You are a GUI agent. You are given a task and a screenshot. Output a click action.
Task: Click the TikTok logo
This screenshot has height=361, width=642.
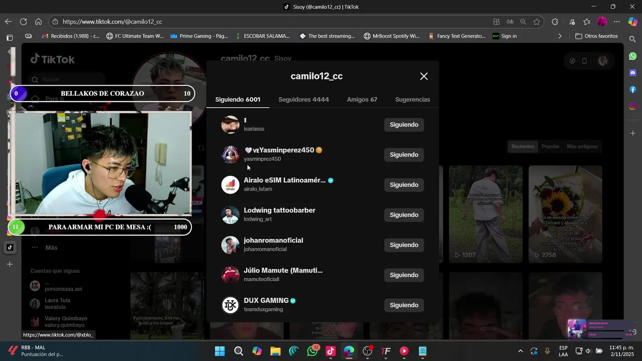[52, 59]
